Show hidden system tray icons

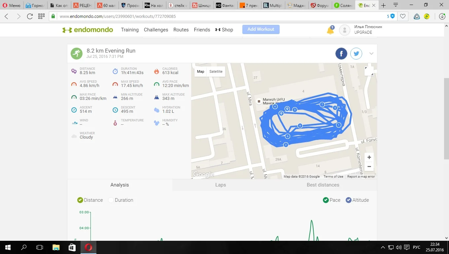pos(383,247)
